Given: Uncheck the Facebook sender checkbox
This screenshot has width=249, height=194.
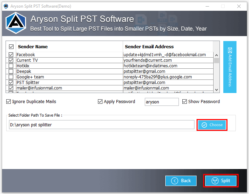Looking at the screenshot, I should coord(11,54).
